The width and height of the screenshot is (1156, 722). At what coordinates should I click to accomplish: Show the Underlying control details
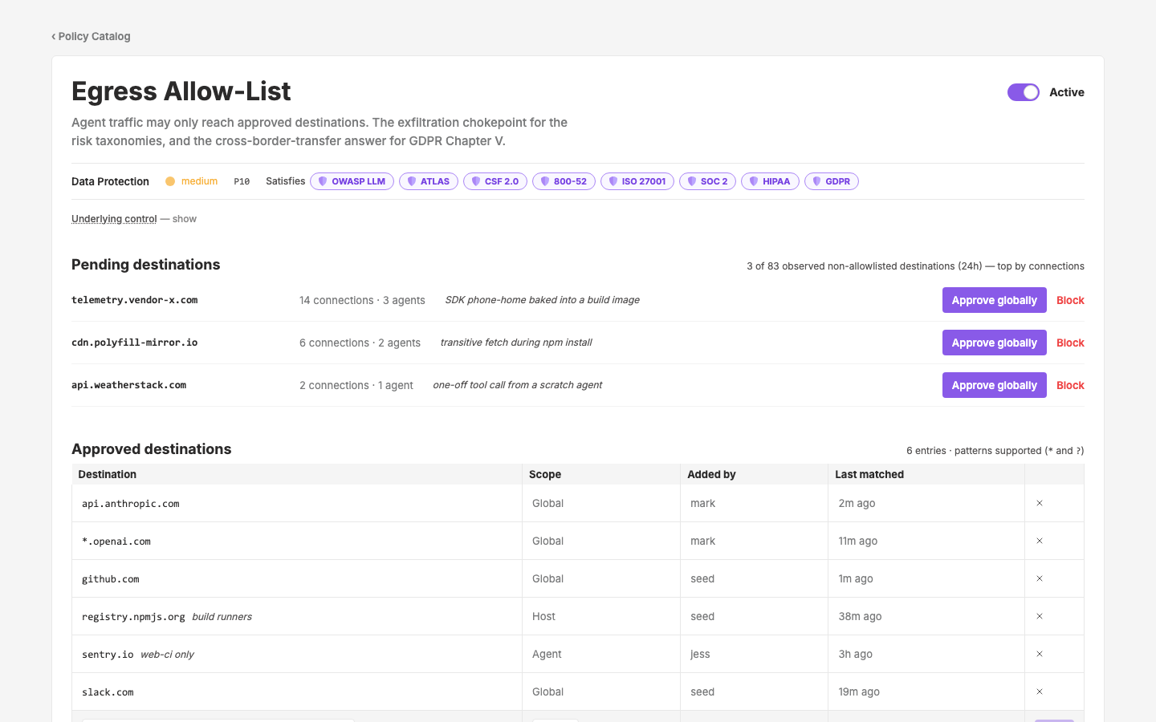pyautogui.click(x=114, y=219)
